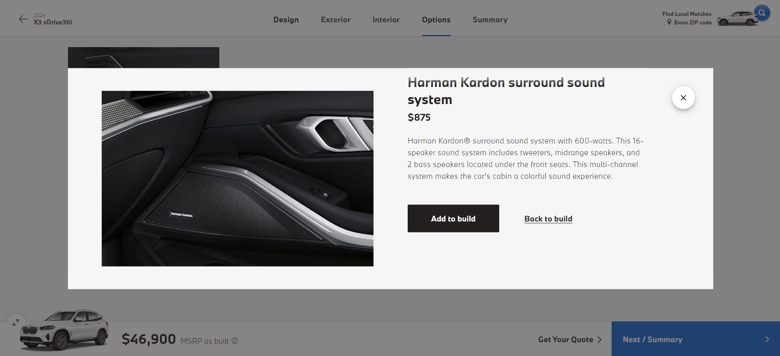The width and height of the screenshot is (780, 356).
Task: Proceed with Next / Summary button
Action: coord(695,339)
